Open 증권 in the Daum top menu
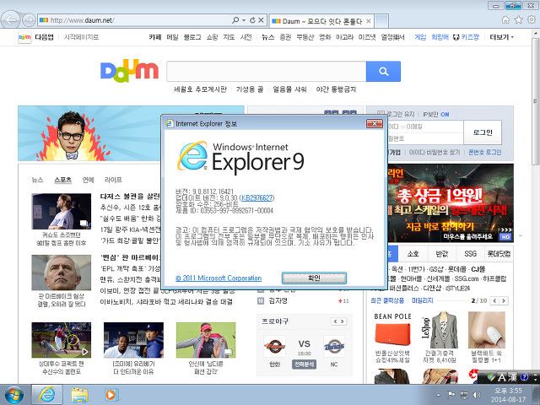Viewport: 540px width, 405px height. [x=285, y=37]
